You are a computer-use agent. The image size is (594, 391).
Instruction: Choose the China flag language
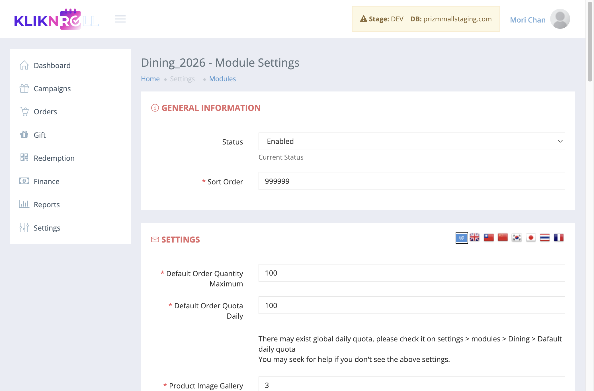[503, 237]
